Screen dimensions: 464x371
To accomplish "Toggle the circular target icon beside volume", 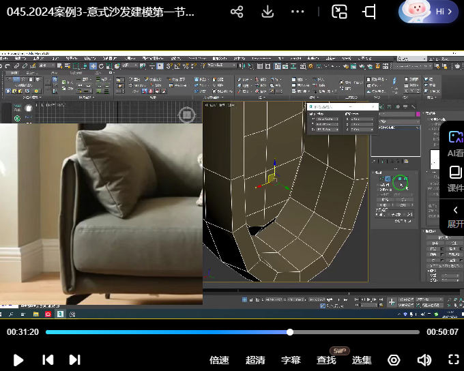I will (394, 359).
